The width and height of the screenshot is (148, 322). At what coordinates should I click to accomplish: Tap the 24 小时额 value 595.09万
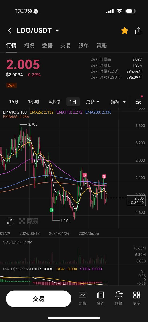134,77
